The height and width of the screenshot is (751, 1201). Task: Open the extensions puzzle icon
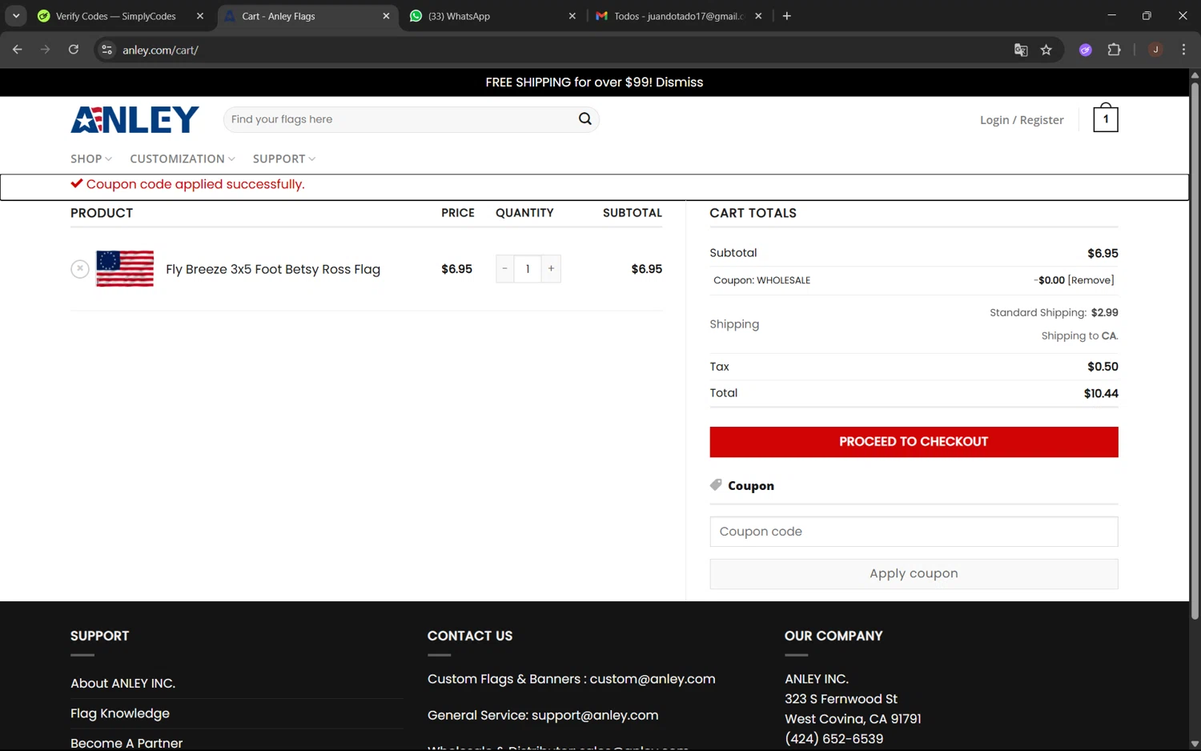(x=1114, y=50)
